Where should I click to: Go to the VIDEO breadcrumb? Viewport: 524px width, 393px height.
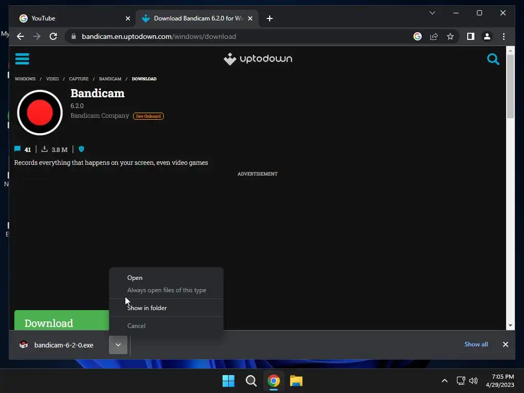[52, 79]
